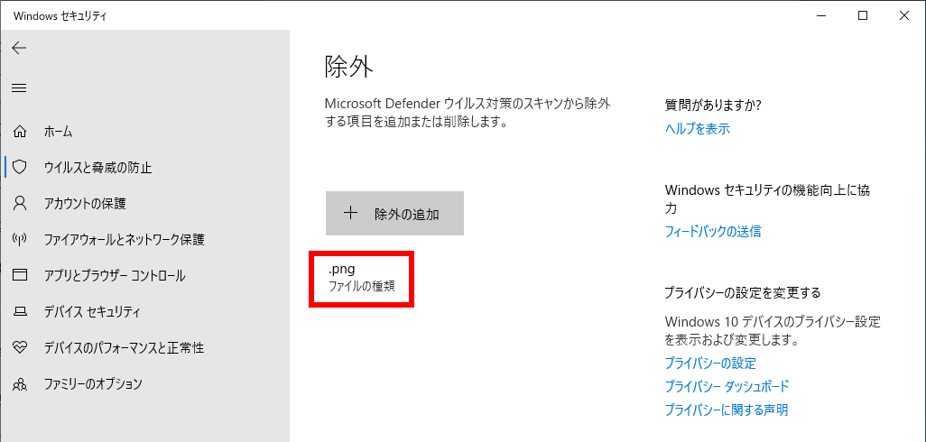Viewport: 926px width, 442px height.
Task: Click the back arrow icon
Action: pos(20,48)
